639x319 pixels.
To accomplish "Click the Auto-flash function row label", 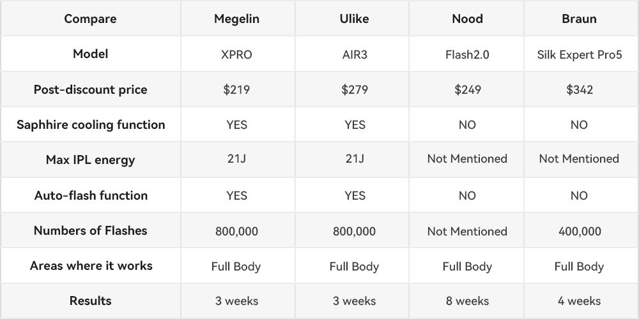I will (x=91, y=195).
